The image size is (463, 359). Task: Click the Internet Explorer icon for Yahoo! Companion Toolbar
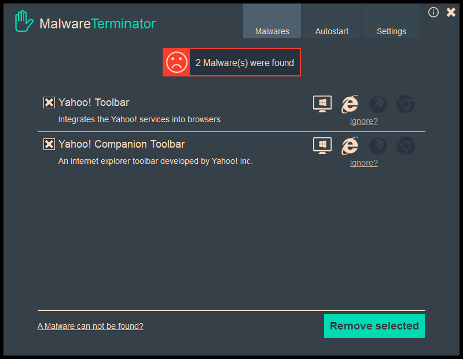point(350,146)
